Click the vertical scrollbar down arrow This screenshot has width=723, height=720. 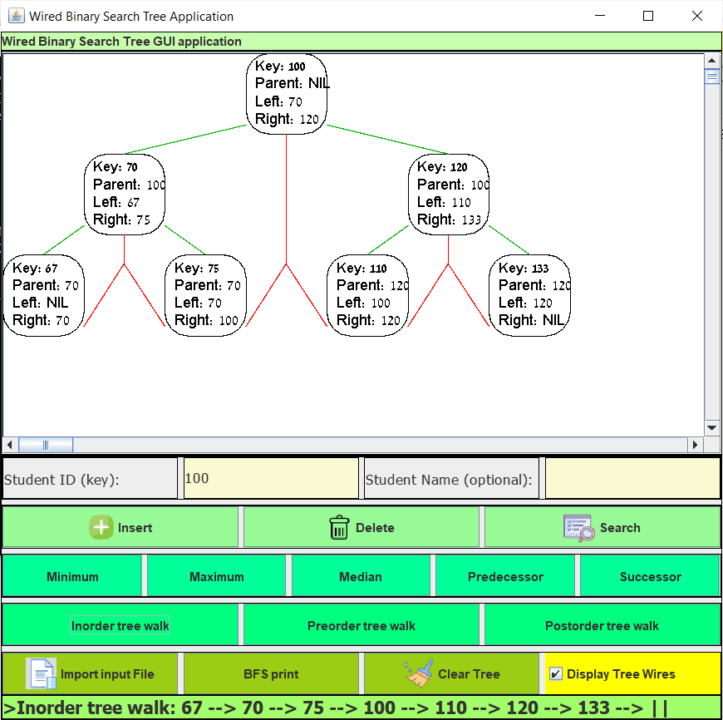point(711,427)
